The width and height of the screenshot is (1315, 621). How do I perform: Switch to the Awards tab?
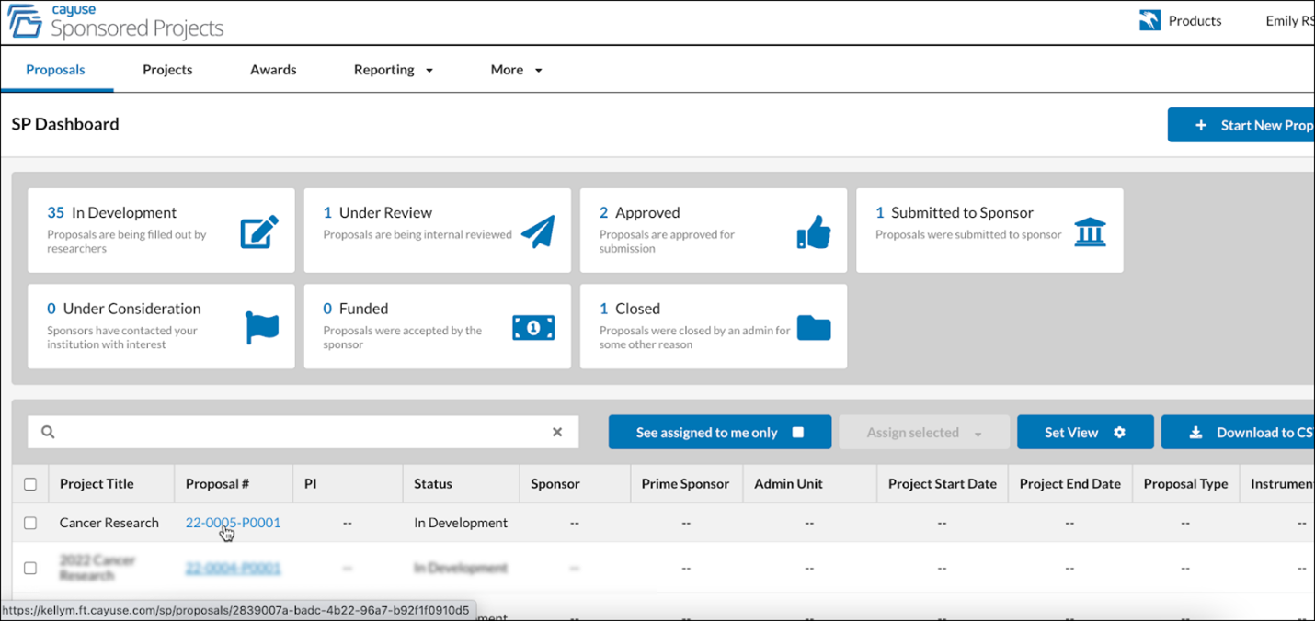click(273, 70)
